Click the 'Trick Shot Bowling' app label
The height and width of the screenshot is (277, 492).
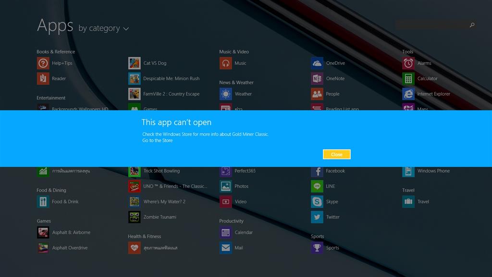pos(161,171)
